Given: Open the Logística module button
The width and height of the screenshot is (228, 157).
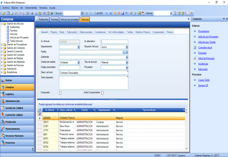Looking at the screenshot, I should click(17, 94).
